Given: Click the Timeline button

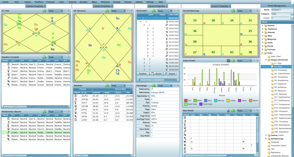Looking at the screenshot, I should [142, 74].
